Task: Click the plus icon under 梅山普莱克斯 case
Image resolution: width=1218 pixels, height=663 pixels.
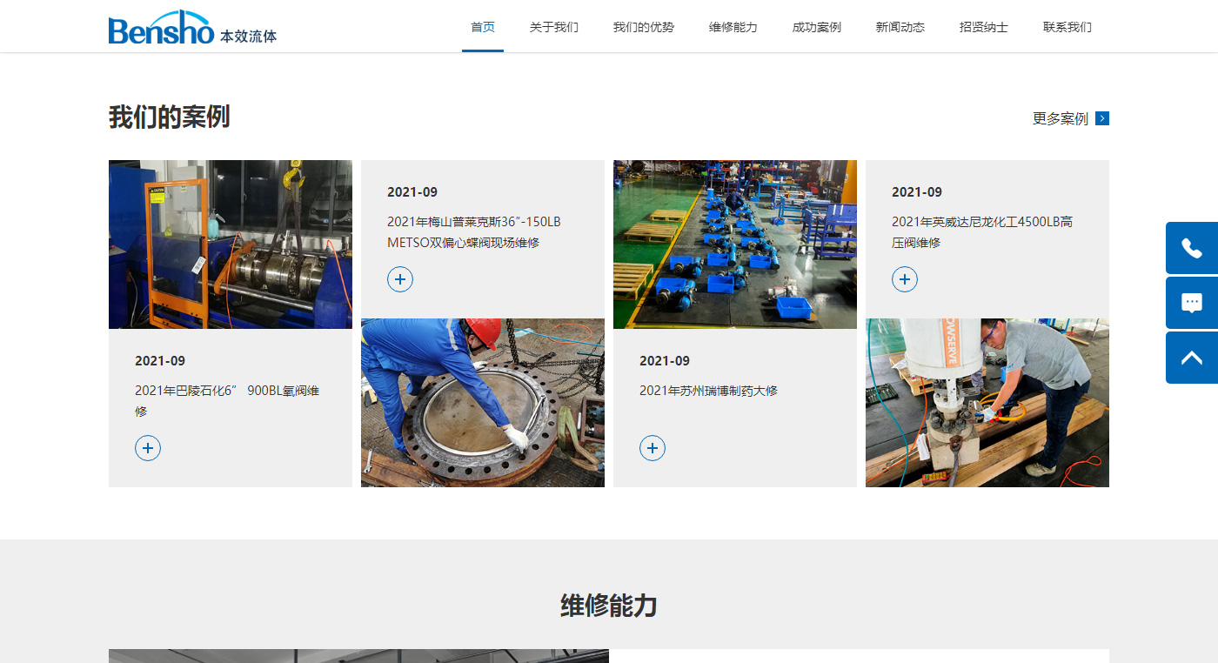Action: (400, 279)
